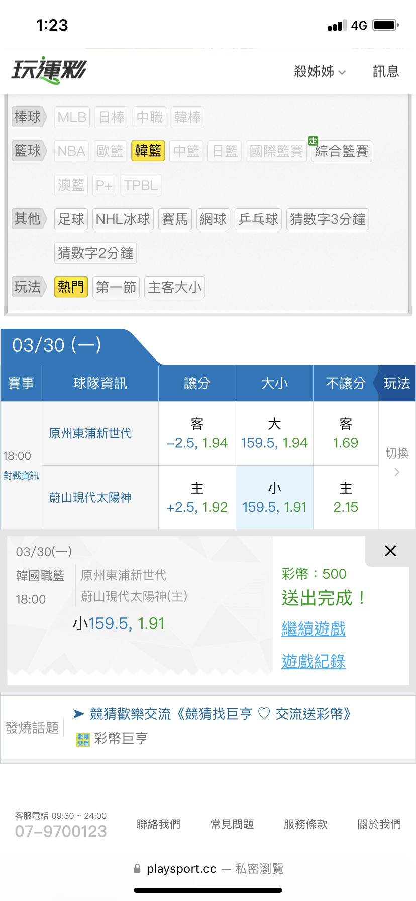This screenshot has height=901, width=416.
Task: Click the green 走 badge icon
Action: pyautogui.click(x=313, y=141)
